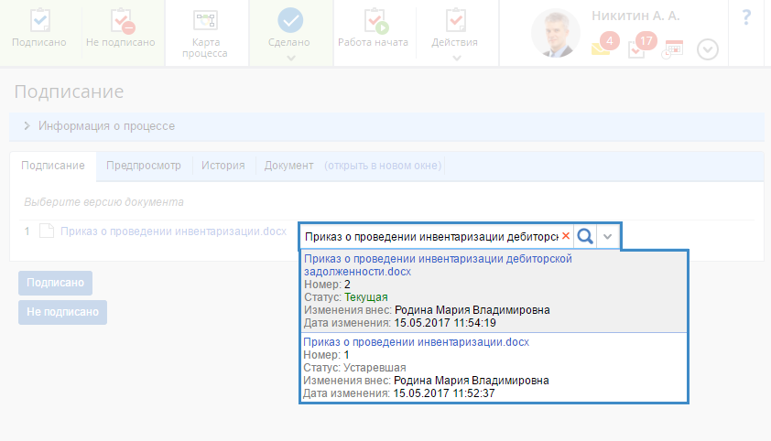Image resolution: width=771 pixels, height=441 pixels.
Task: Expand the user menu circle arrow
Action: (x=707, y=49)
